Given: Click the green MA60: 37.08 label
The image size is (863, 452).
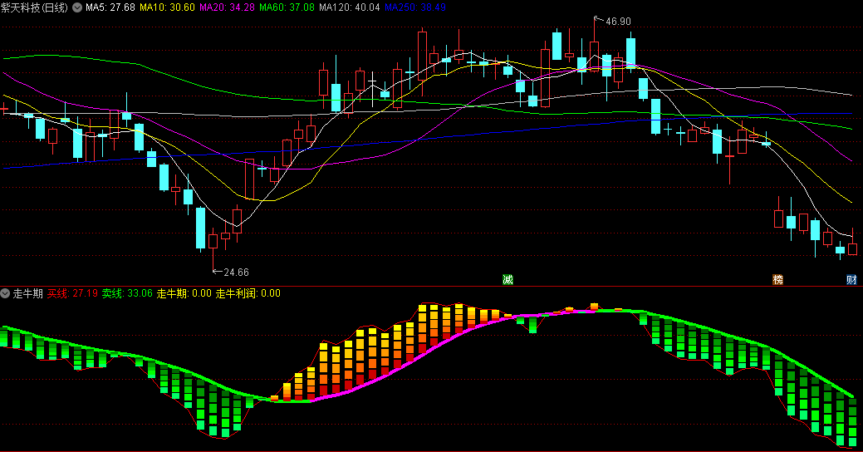Looking at the screenshot, I should [287, 7].
